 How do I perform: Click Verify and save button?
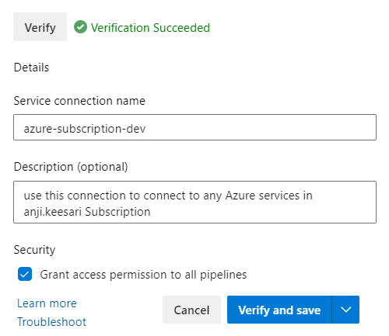pos(279,310)
